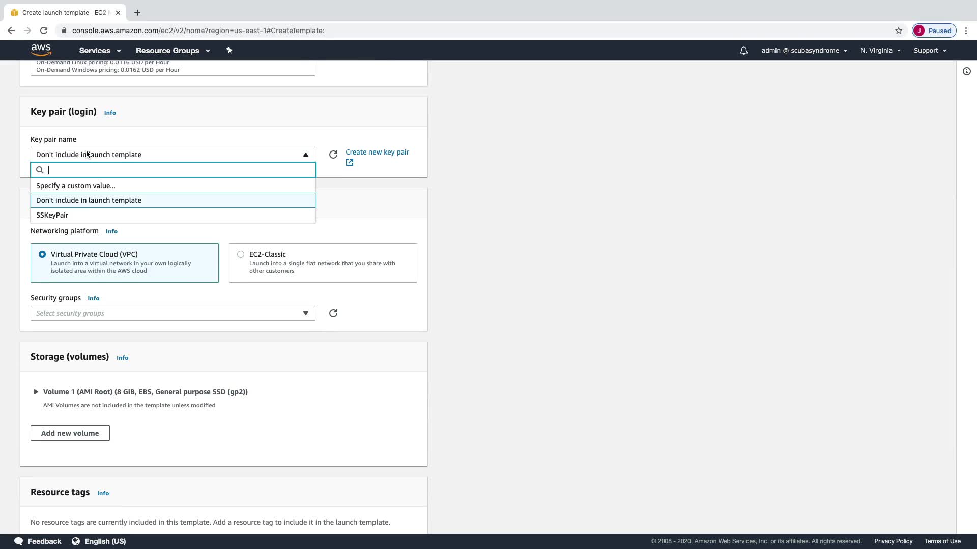This screenshot has height=549, width=977.
Task: Reload the browser page
Action: (44, 30)
